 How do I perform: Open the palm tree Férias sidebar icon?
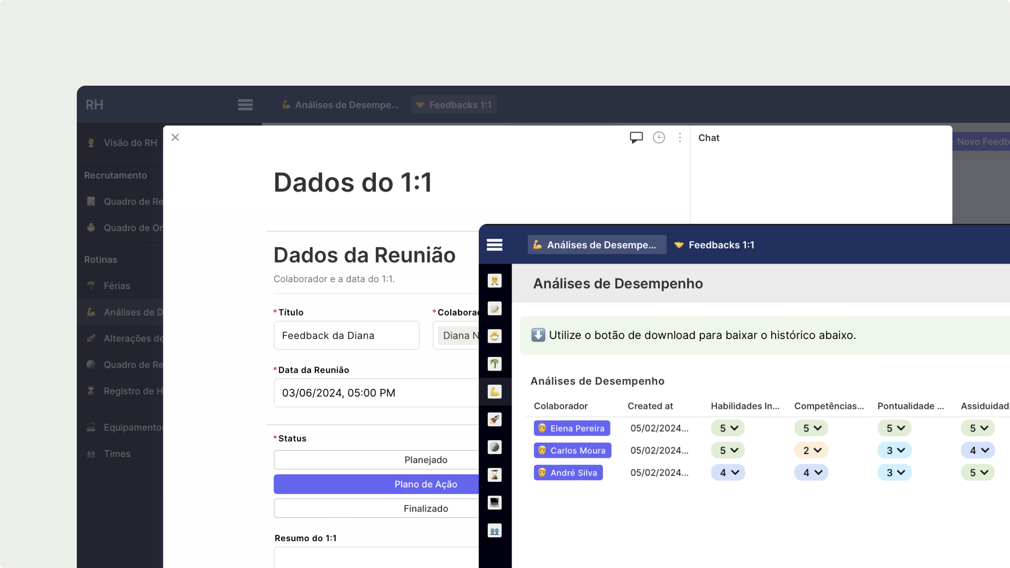(494, 364)
